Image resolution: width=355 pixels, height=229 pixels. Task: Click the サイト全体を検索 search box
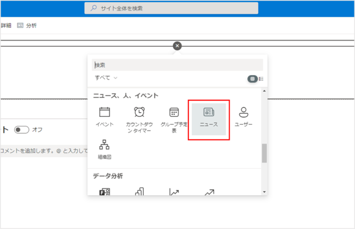pos(171,8)
